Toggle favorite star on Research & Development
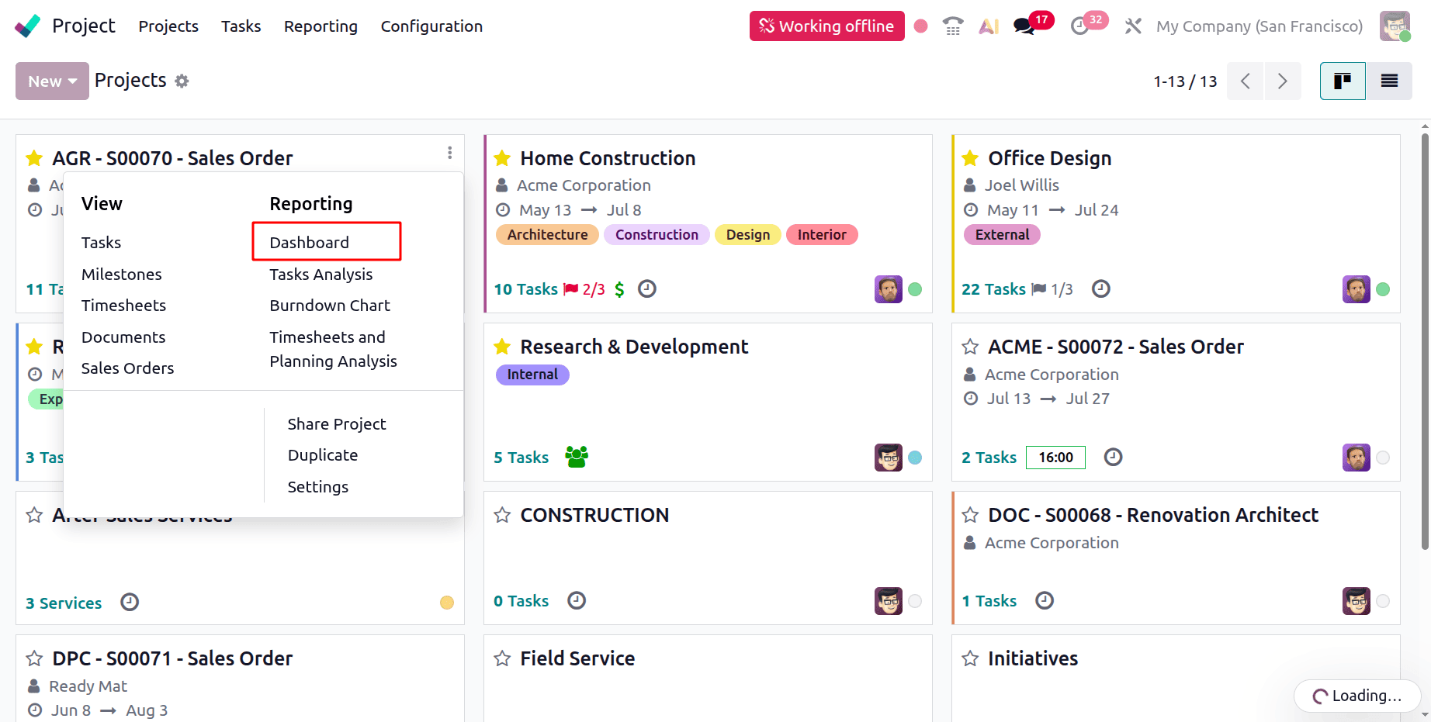This screenshot has width=1431, height=722. [502, 347]
